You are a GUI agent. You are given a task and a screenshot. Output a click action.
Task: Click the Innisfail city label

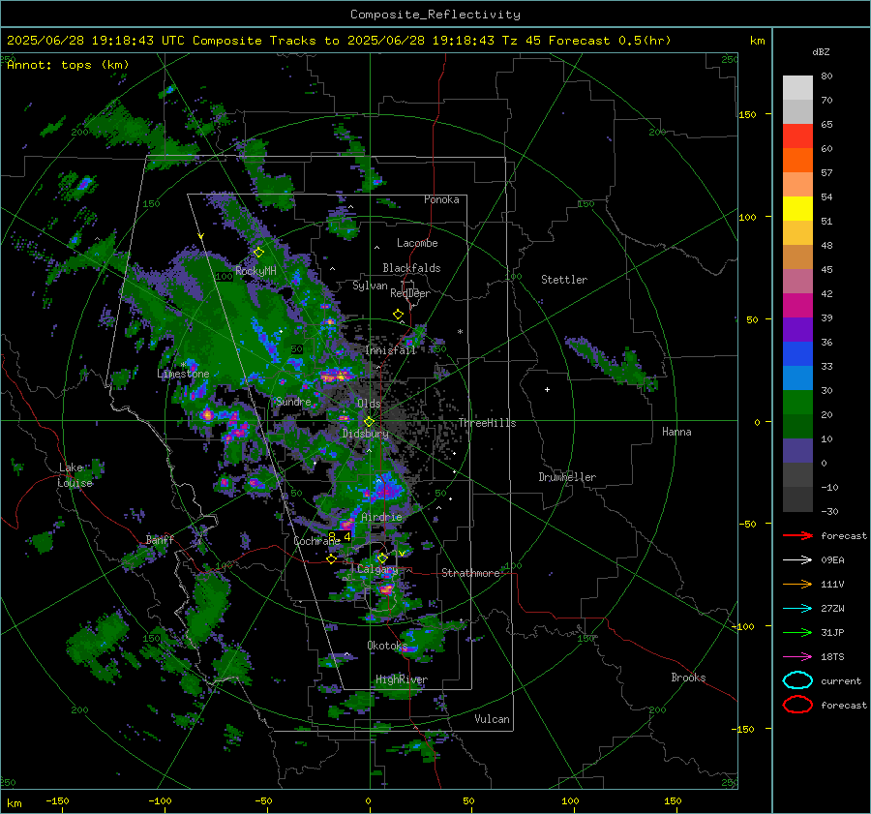[391, 350]
